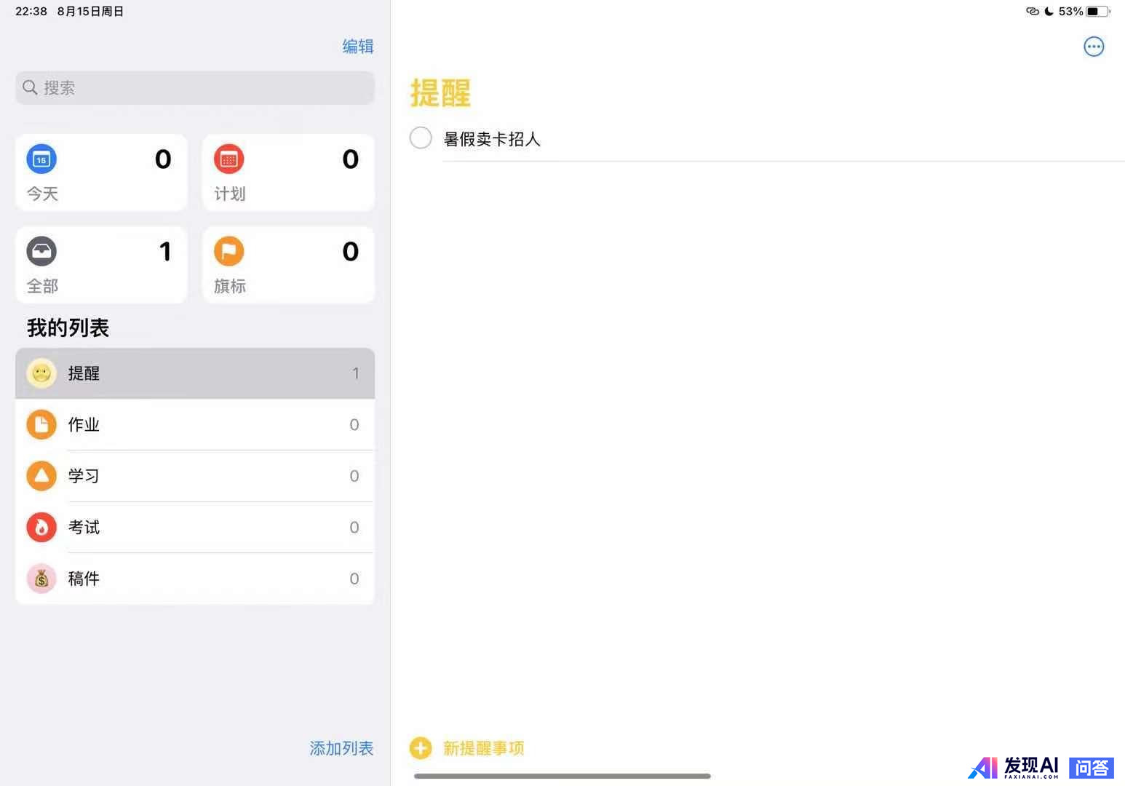
Task: Open the All (全部) inbox tray icon
Action: tap(41, 252)
